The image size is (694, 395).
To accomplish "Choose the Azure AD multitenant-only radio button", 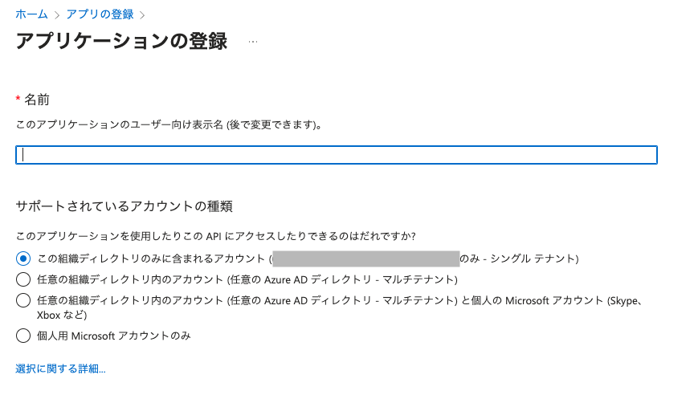I will pyautogui.click(x=23, y=279).
